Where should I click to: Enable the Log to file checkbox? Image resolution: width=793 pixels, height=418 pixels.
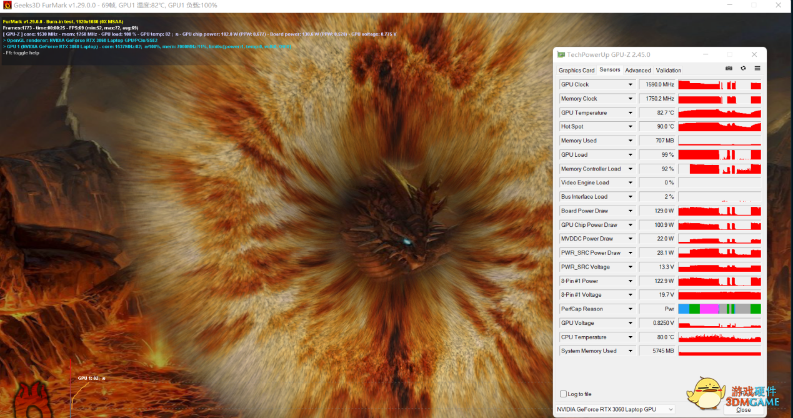tap(564, 394)
